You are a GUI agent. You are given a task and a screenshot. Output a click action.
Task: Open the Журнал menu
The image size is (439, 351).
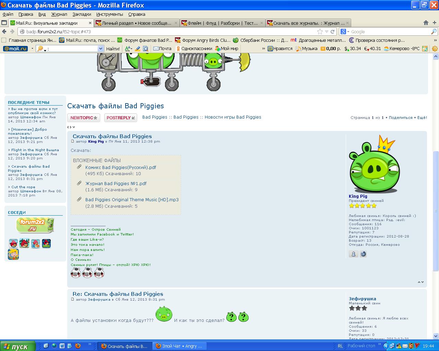pyautogui.click(x=59, y=14)
